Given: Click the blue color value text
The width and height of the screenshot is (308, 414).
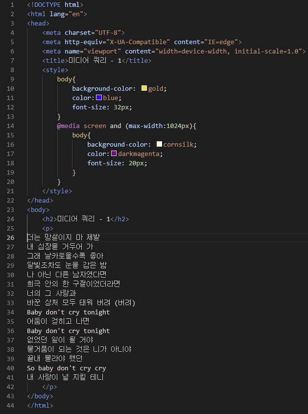Looking at the screenshot, I should pyautogui.click(x=110, y=98).
